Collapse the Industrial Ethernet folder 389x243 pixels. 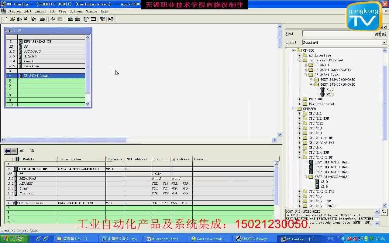(300, 60)
